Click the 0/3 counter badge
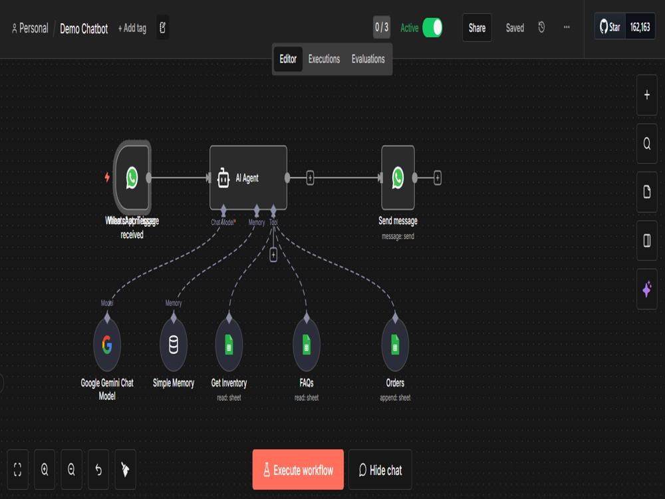The image size is (665, 499). (382, 27)
